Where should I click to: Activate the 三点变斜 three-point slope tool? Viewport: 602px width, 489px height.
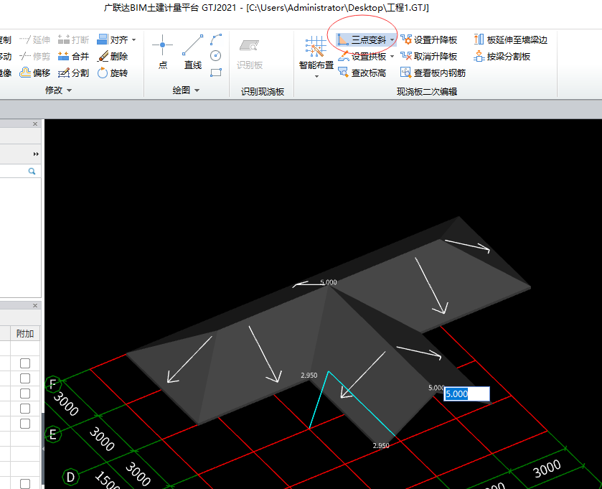(x=362, y=39)
